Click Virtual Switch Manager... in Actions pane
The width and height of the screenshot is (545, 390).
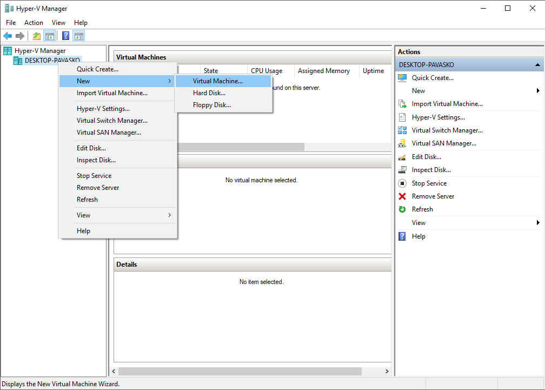(x=447, y=130)
